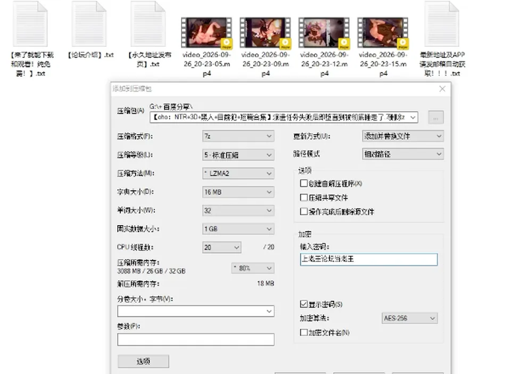
Task: Expand the 单词大小 dropdown showing 32
Action: coord(238,211)
